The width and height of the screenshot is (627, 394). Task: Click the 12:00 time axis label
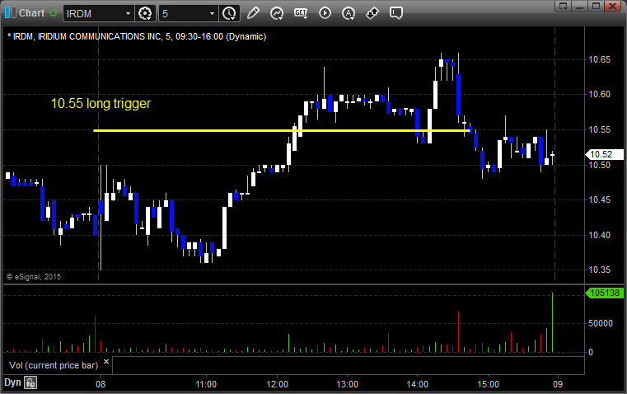(x=277, y=384)
